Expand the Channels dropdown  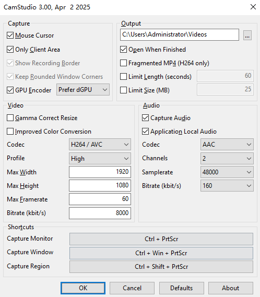227,159
